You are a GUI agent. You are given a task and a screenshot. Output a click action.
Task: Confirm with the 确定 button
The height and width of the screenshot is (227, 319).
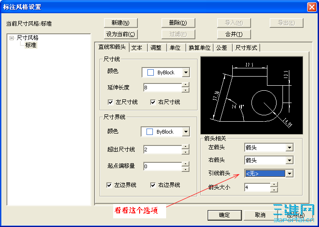[x=225, y=215]
